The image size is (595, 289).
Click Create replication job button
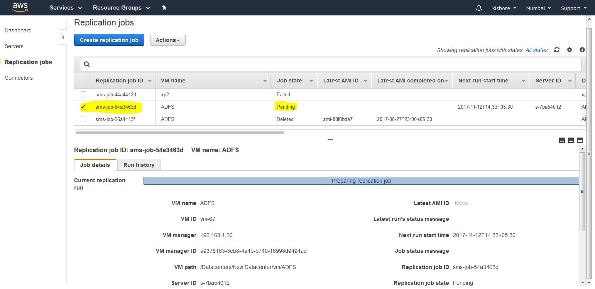coord(109,40)
